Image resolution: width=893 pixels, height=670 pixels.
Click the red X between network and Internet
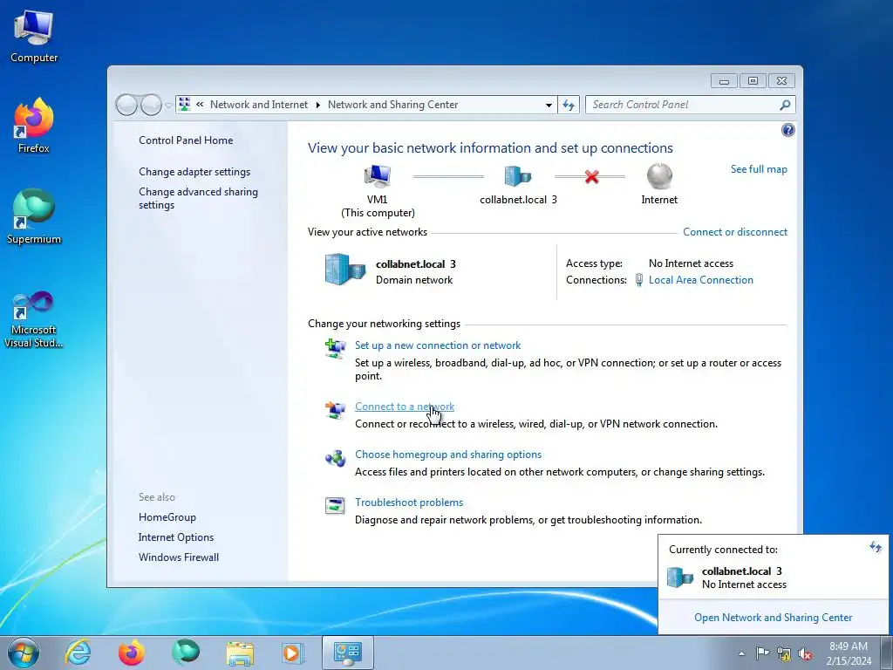point(592,176)
